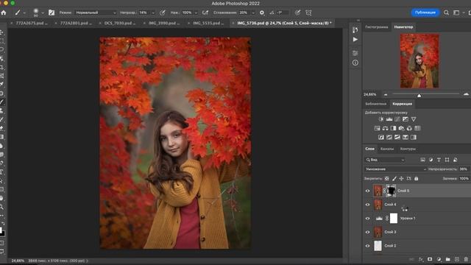Toggle lock image pixels brush icon
This screenshot has height=265, width=471.
tap(394, 178)
